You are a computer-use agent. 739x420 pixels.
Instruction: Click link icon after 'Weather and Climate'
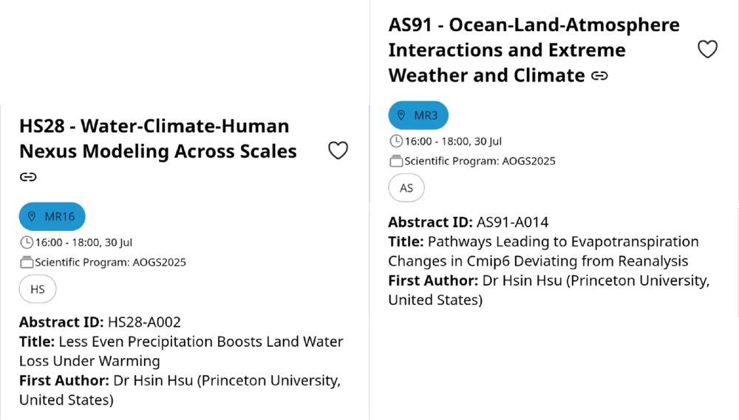599,76
